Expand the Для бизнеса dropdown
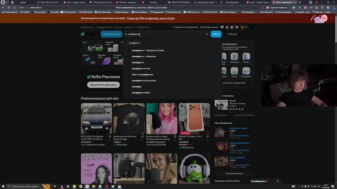The height and width of the screenshot is (189, 337). coord(88,27)
